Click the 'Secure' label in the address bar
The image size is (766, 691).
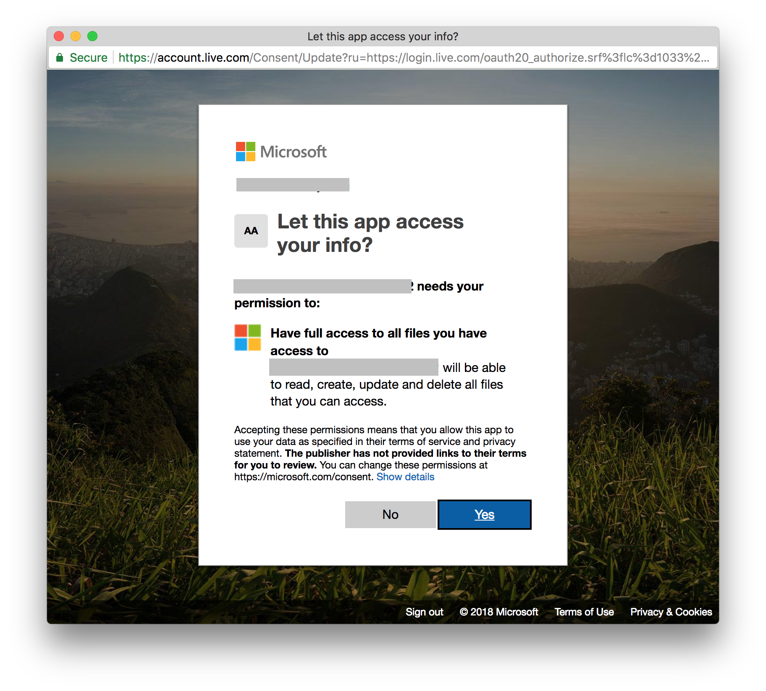pos(89,58)
